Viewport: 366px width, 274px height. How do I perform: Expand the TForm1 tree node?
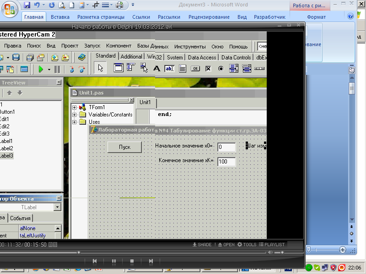click(74, 107)
